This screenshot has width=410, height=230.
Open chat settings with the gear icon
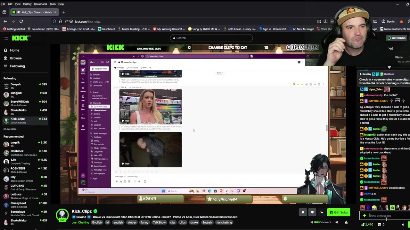tap(403, 225)
